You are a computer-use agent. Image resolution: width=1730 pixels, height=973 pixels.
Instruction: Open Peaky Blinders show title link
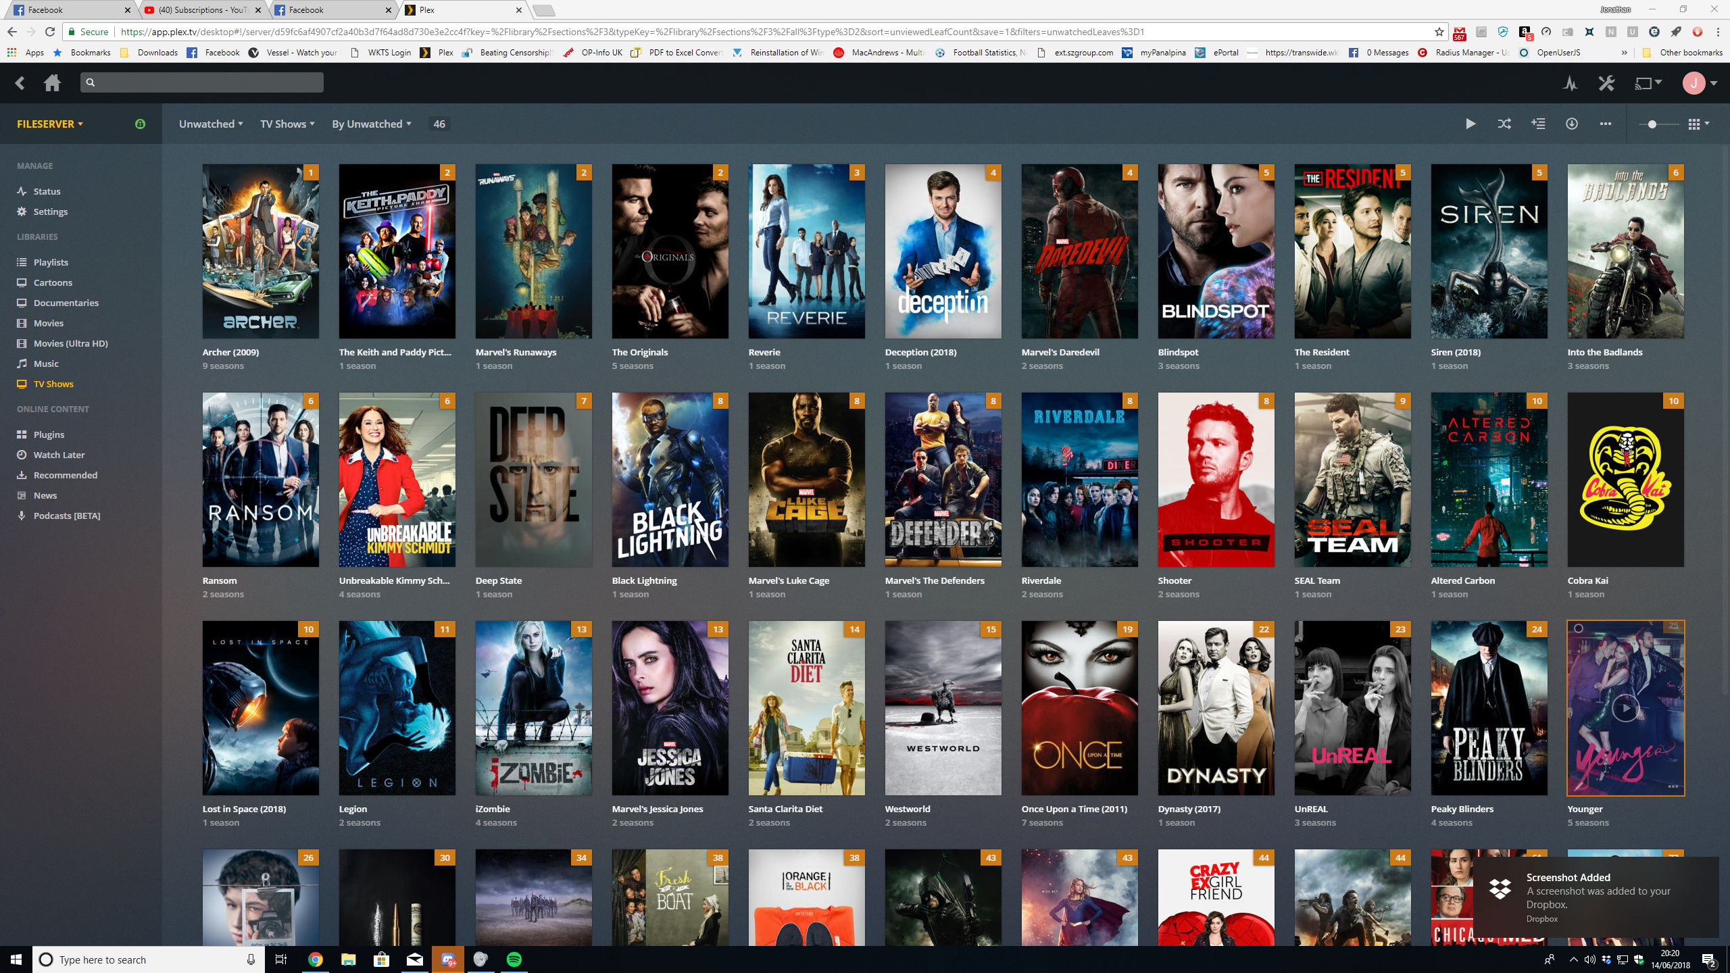1462,809
